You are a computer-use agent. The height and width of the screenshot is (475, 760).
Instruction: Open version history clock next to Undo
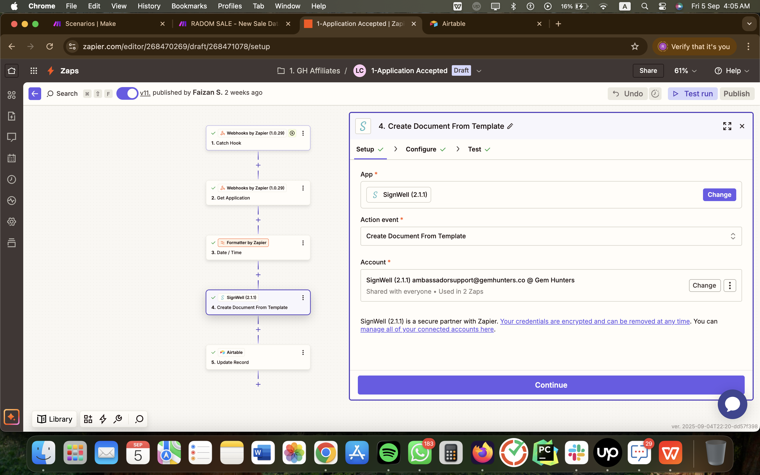click(x=655, y=93)
